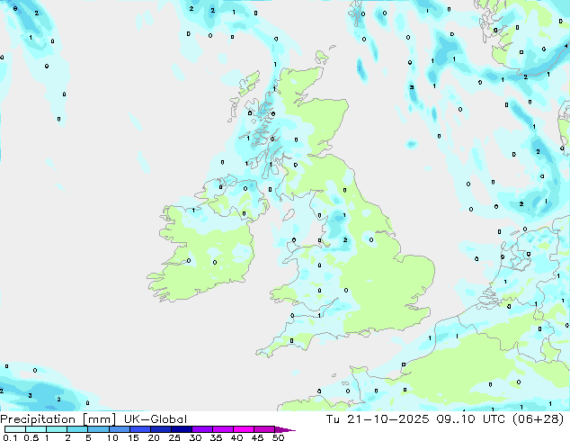This screenshot has width=570, height=441.
Task: Pick the 35–40 mm legend color box
Action: 222,429
